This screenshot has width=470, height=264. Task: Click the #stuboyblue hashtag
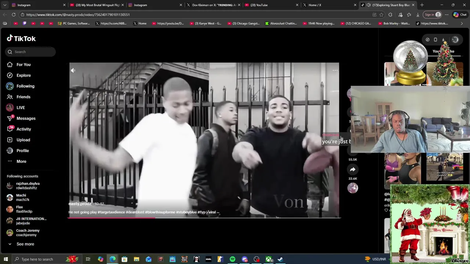tap(186, 212)
